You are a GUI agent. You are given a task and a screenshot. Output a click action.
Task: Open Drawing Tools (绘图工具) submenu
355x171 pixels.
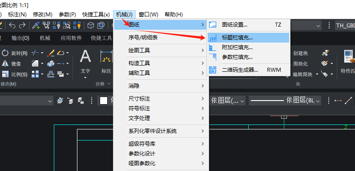(x=161, y=51)
